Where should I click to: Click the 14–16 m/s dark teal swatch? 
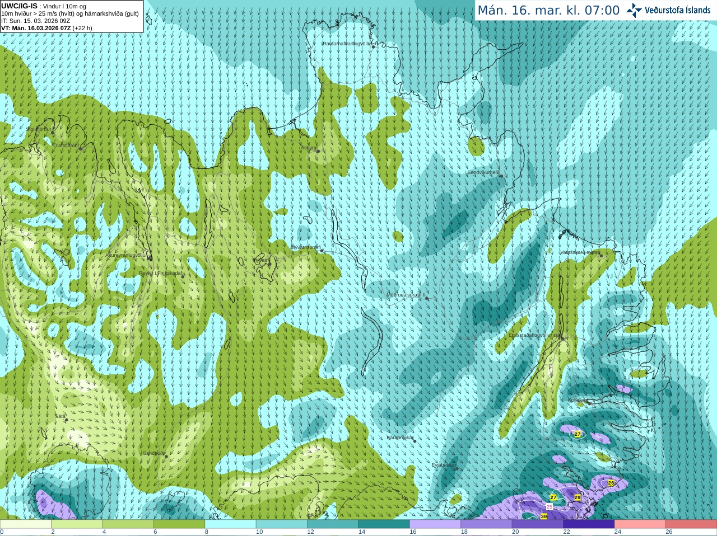point(384,524)
